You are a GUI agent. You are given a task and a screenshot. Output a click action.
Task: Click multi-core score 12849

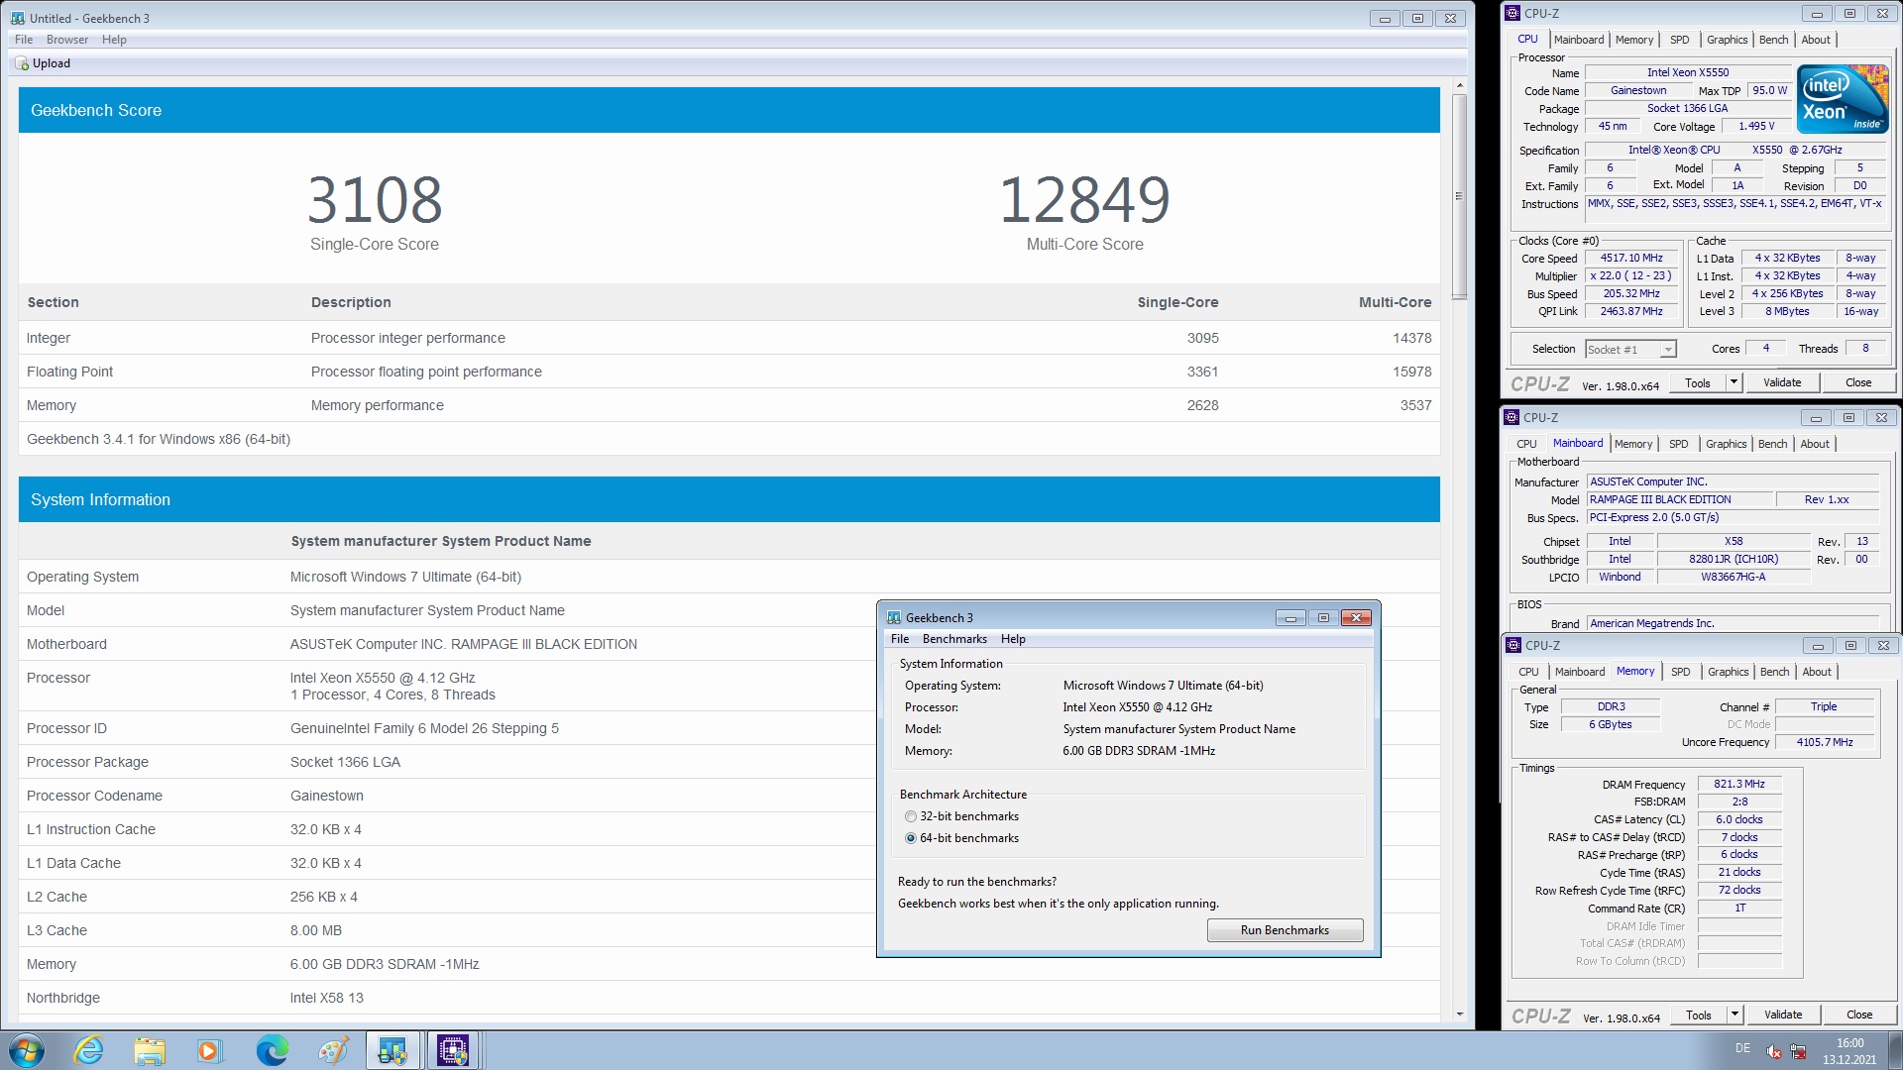pos(1085,199)
